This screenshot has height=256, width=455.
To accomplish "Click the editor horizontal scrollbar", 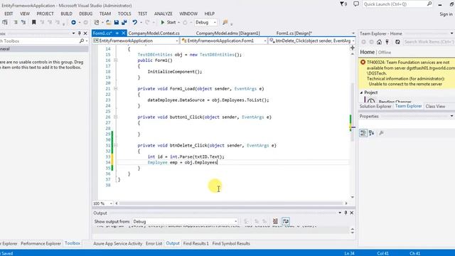I will click(231, 203).
